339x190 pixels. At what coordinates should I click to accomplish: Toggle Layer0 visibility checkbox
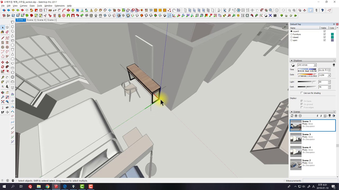click(324, 31)
